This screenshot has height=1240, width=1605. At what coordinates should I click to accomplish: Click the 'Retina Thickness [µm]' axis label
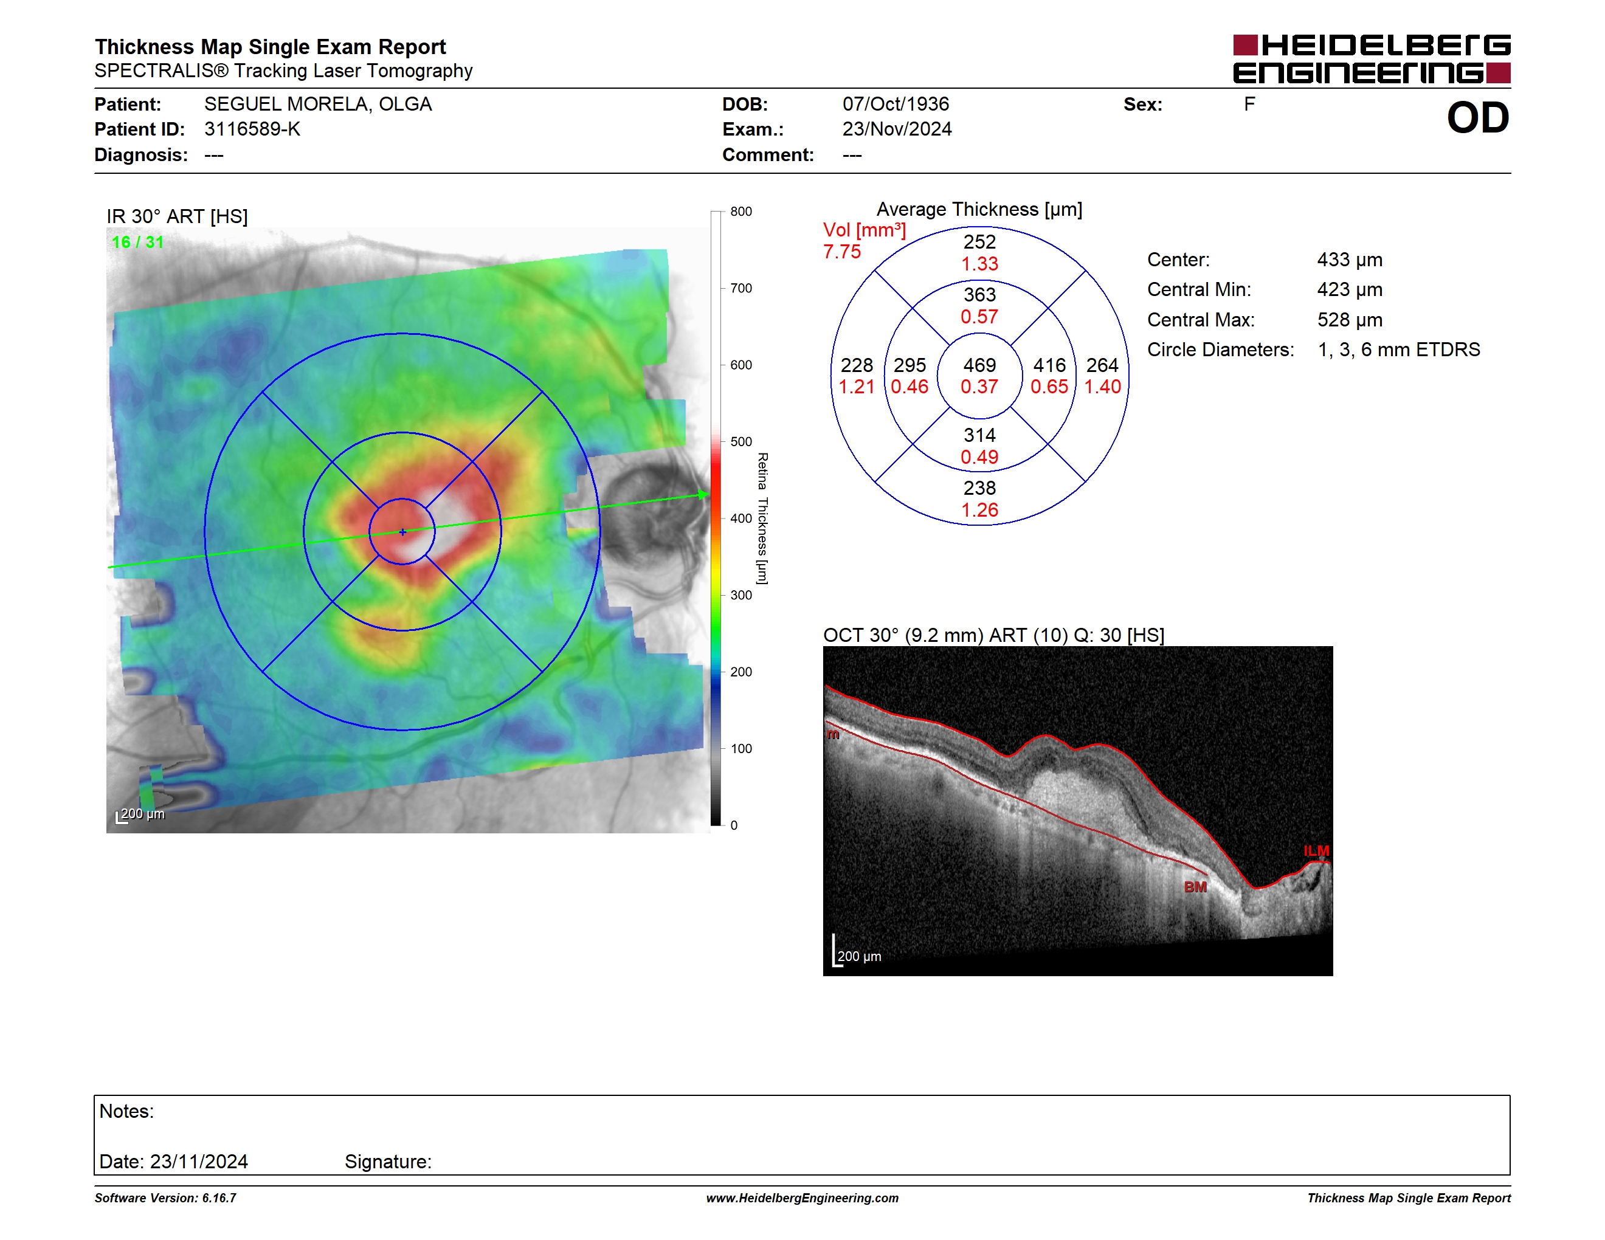[x=763, y=518]
